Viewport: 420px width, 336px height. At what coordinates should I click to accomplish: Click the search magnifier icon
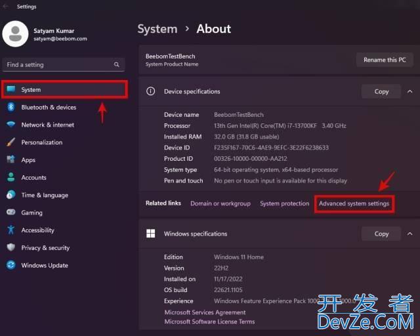click(x=117, y=64)
